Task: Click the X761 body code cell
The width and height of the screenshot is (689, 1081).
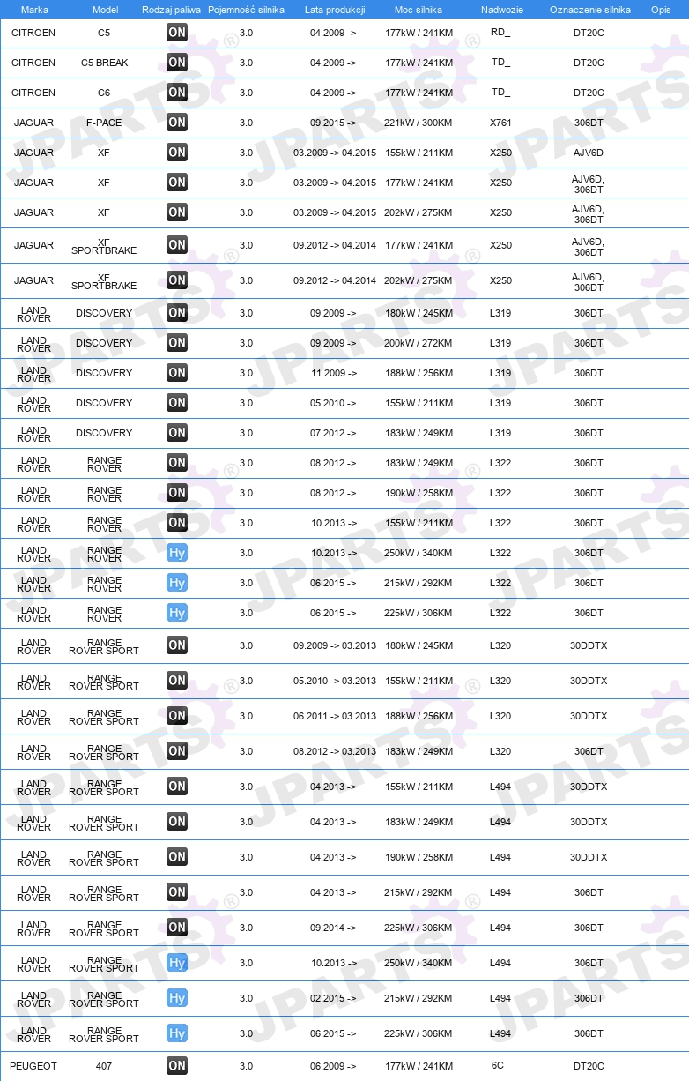Action: coord(500,123)
